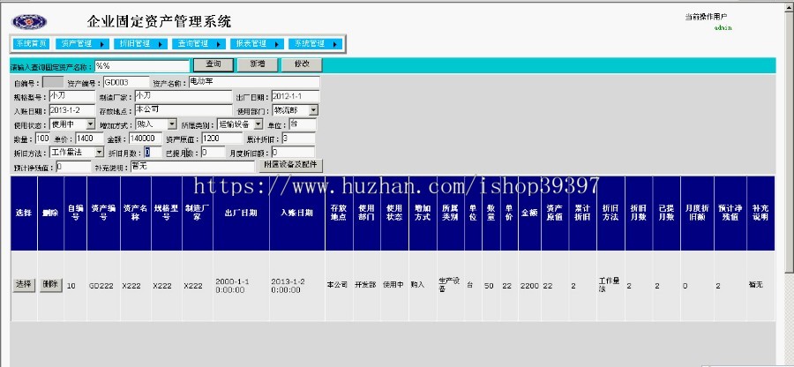This screenshot has width=794, height=367.
Task: Open 附属设备及配件 button
Action: [x=290, y=166]
